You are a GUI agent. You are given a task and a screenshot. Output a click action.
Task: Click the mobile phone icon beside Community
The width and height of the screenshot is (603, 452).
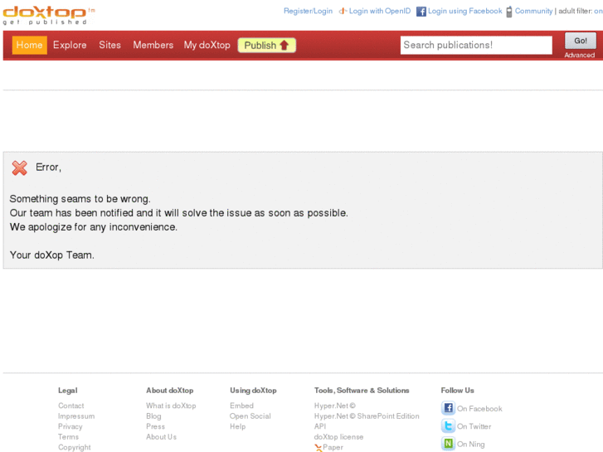[x=508, y=12]
